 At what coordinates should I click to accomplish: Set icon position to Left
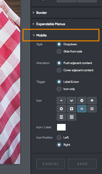(59, 138)
